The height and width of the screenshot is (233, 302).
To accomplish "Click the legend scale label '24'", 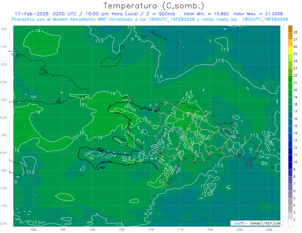I will [x=295, y=61].
